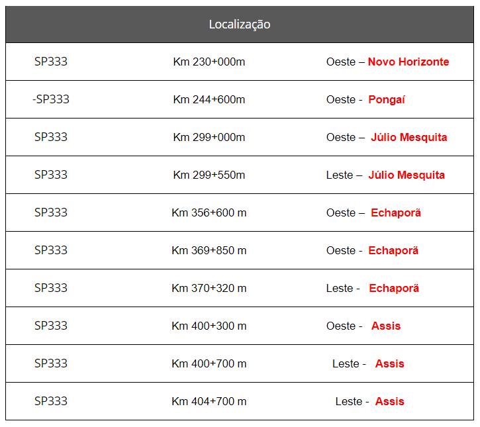Click "Echaporã" link in the Km 356+600 row
Screen dimensions: 480x427
tap(396, 213)
